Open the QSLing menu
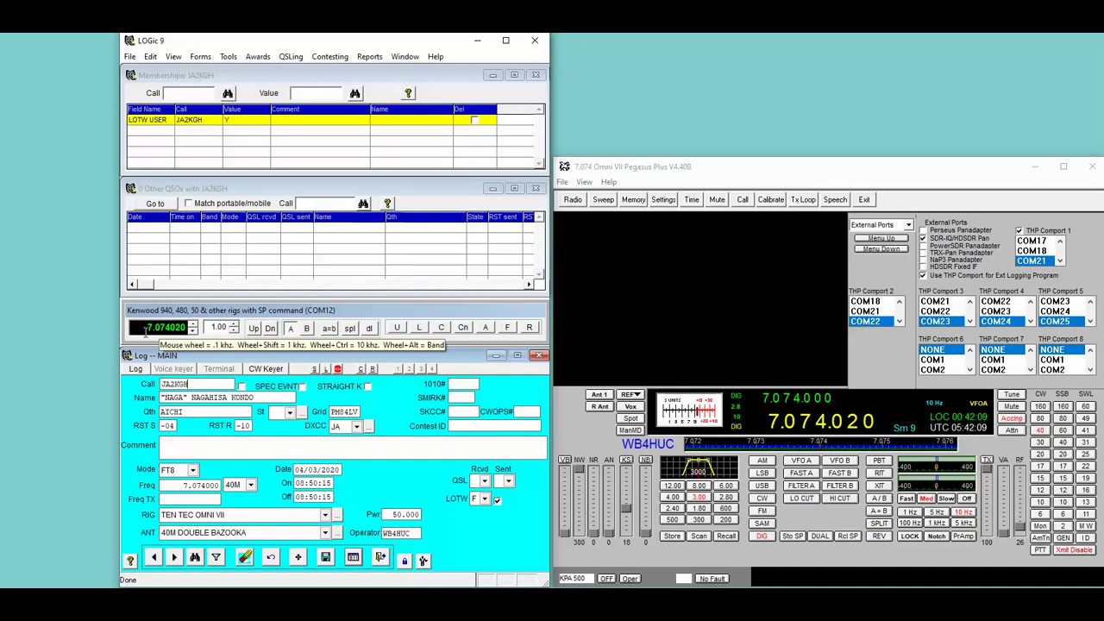 point(291,57)
